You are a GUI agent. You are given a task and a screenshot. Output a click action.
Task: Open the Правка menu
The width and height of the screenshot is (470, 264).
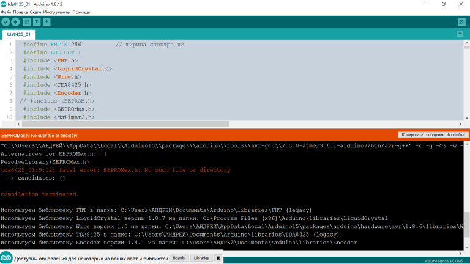(21, 12)
